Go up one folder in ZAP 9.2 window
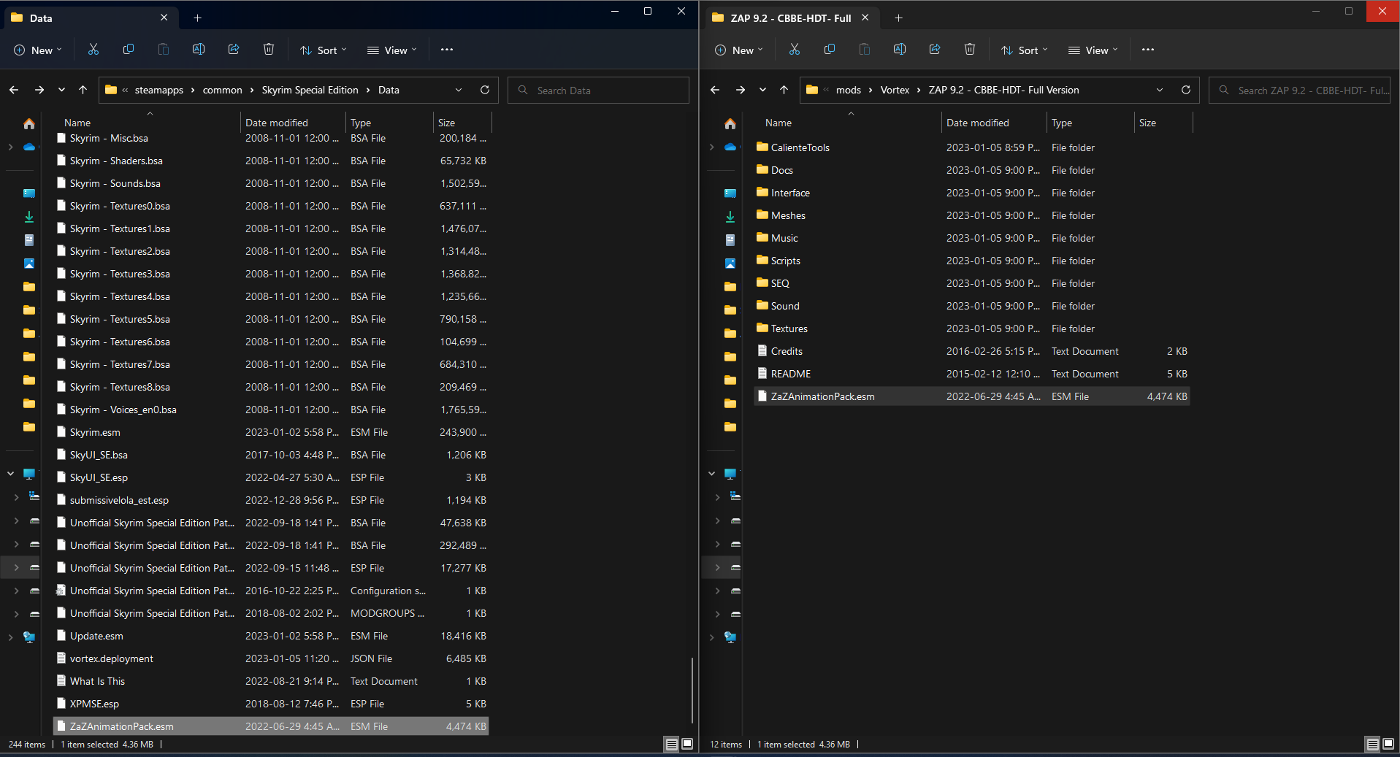 tap(784, 90)
